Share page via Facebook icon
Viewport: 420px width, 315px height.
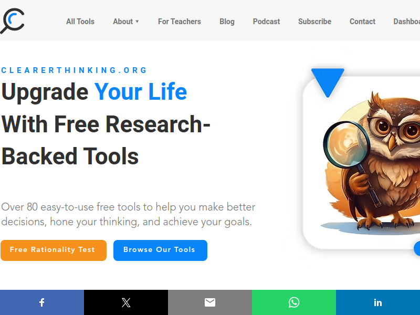coord(42,302)
